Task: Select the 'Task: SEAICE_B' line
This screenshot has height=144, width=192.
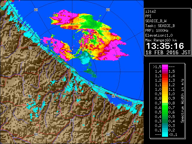Action: click(x=160, y=26)
